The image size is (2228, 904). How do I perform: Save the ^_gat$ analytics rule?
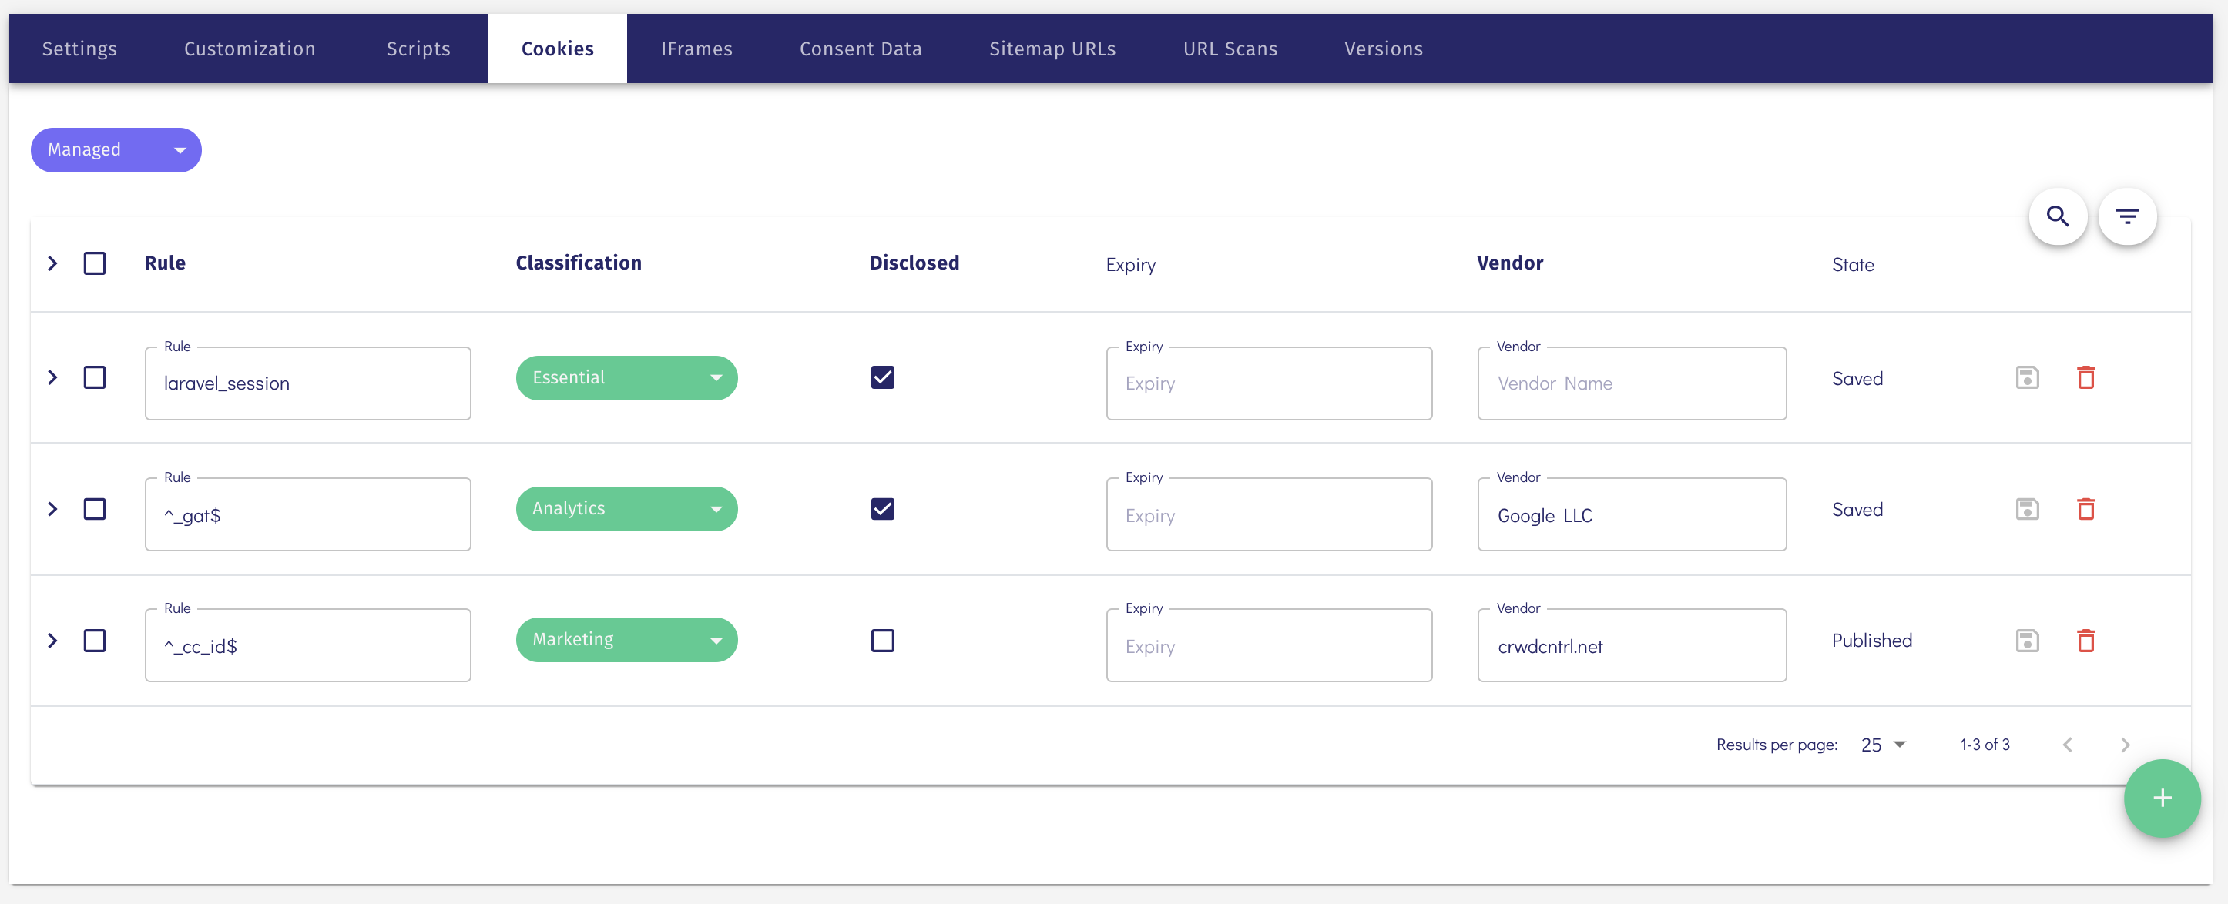(2028, 509)
